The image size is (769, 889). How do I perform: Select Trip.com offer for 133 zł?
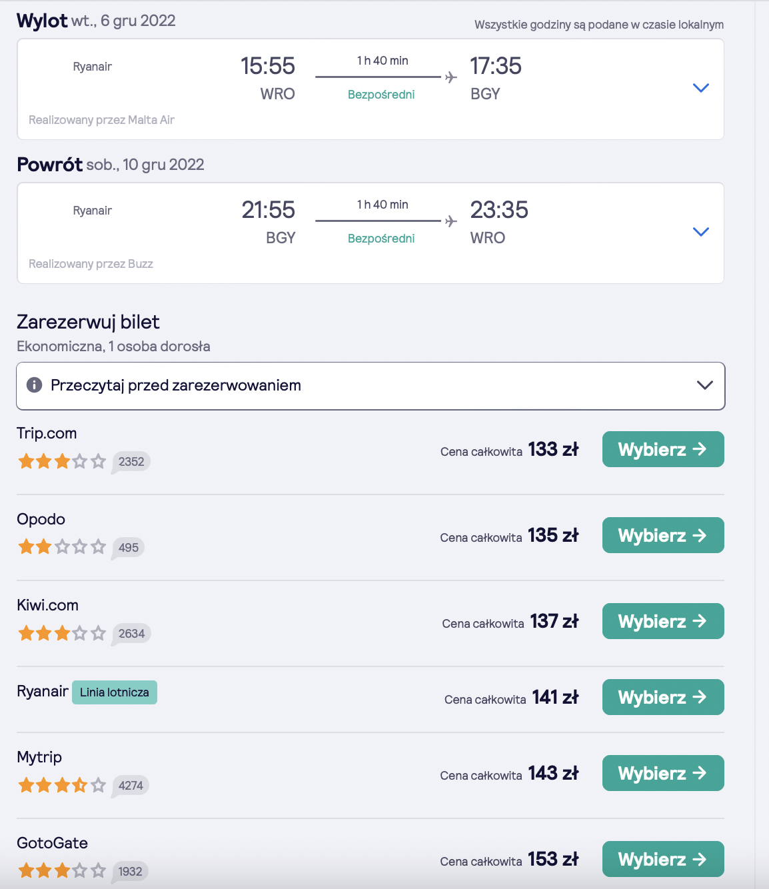[x=662, y=449]
